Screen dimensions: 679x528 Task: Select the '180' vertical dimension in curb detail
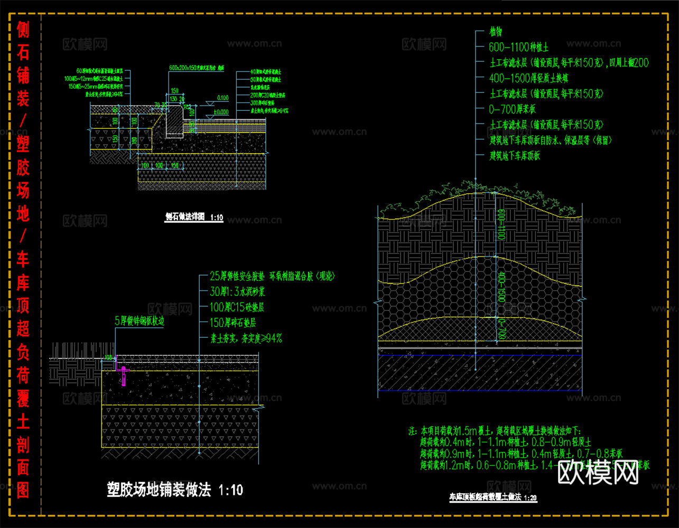[134, 140]
